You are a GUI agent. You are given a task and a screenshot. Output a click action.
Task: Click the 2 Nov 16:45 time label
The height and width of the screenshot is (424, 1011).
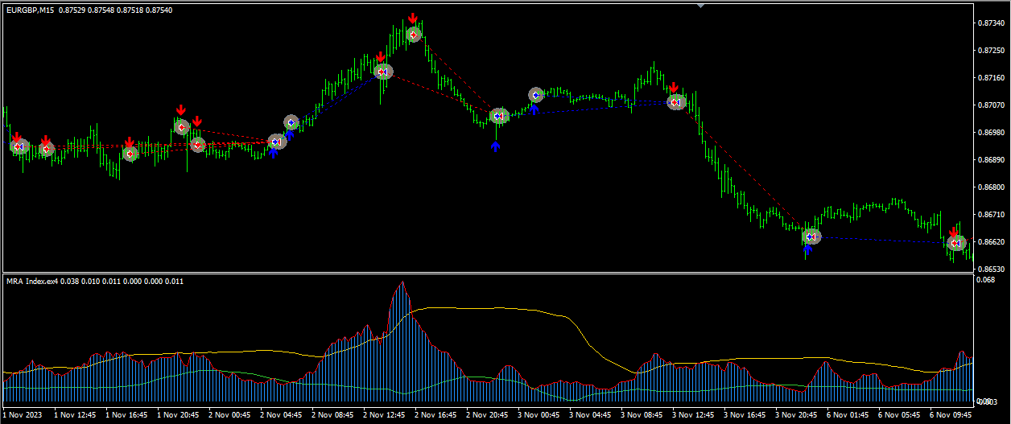click(435, 415)
